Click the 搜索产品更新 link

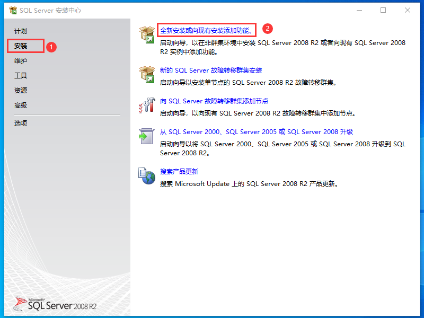tap(179, 172)
